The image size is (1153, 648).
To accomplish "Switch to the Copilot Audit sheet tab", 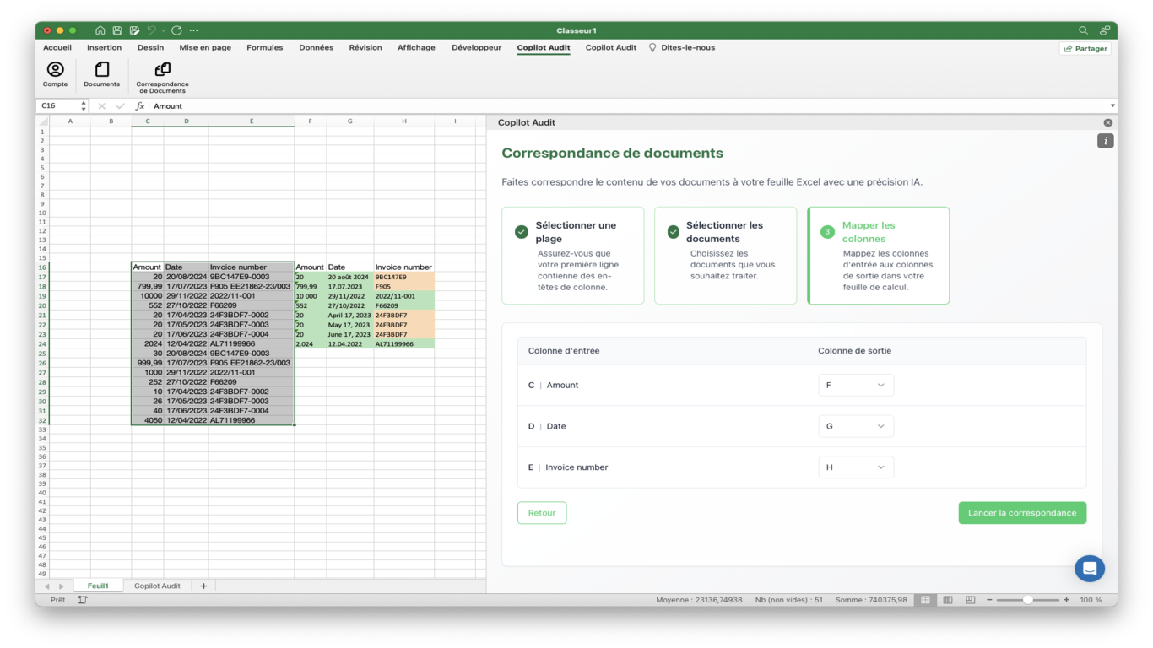I will [157, 586].
